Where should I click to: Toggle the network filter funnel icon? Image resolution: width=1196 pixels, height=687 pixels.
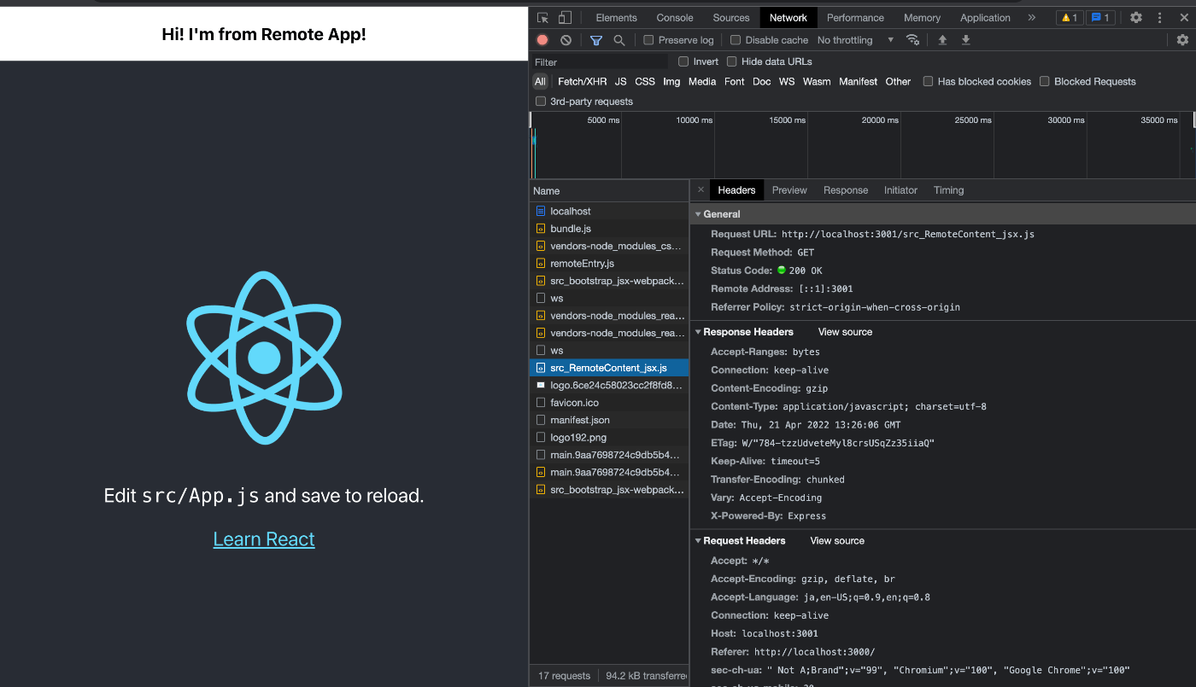point(596,40)
